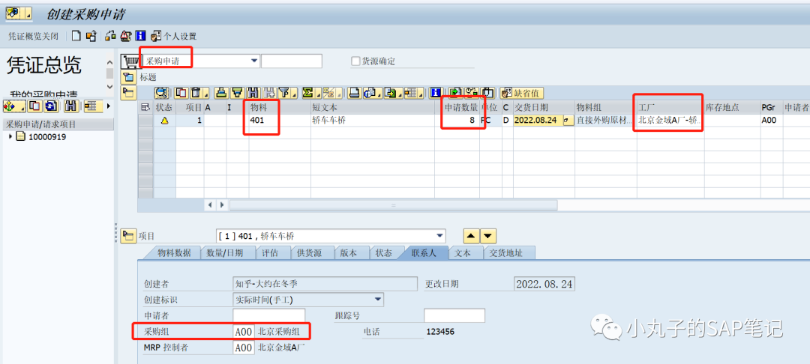Click the sort descending icon in item toolbar

(x=237, y=93)
